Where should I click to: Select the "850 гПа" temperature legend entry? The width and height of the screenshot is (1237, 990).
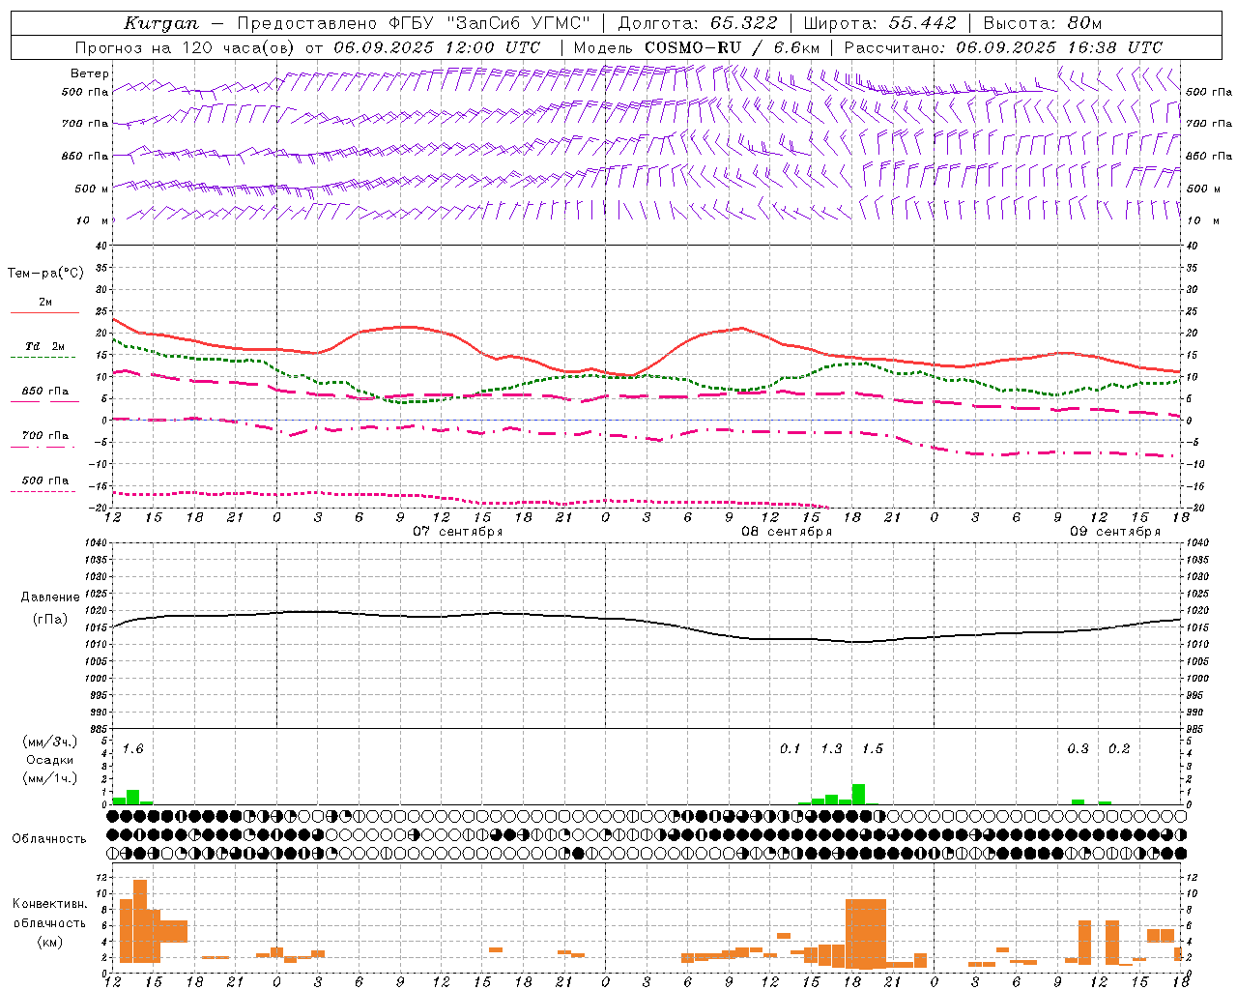(x=44, y=392)
